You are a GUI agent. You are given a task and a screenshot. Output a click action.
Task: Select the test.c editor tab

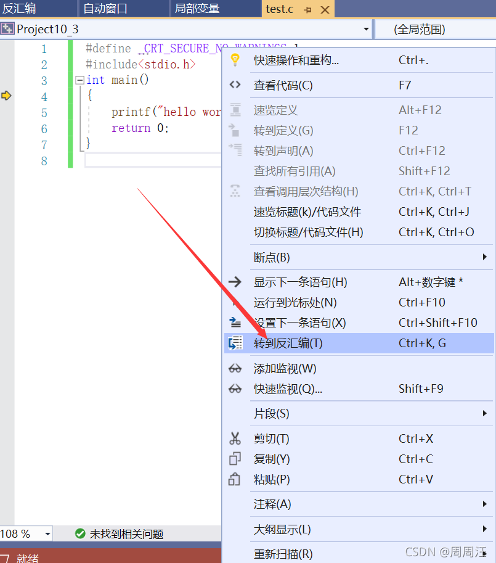click(x=280, y=9)
